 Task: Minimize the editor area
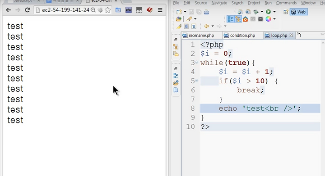click(322, 34)
